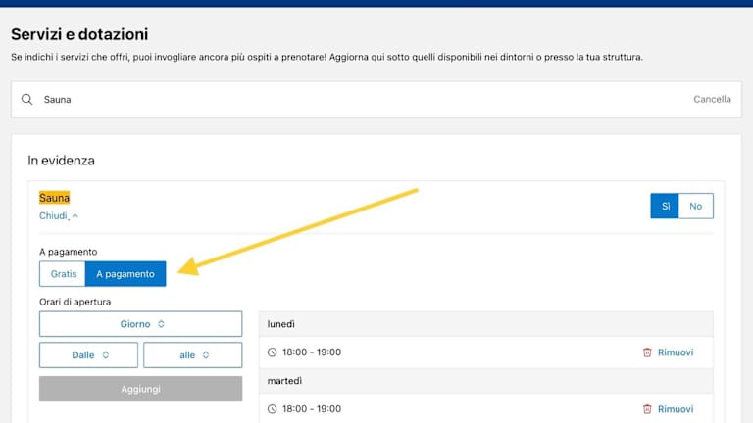
Task: Set Sauna availability to No
Action: (x=695, y=206)
